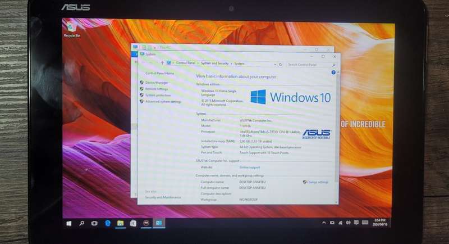Open taskbar search magnifier

coord(81,223)
